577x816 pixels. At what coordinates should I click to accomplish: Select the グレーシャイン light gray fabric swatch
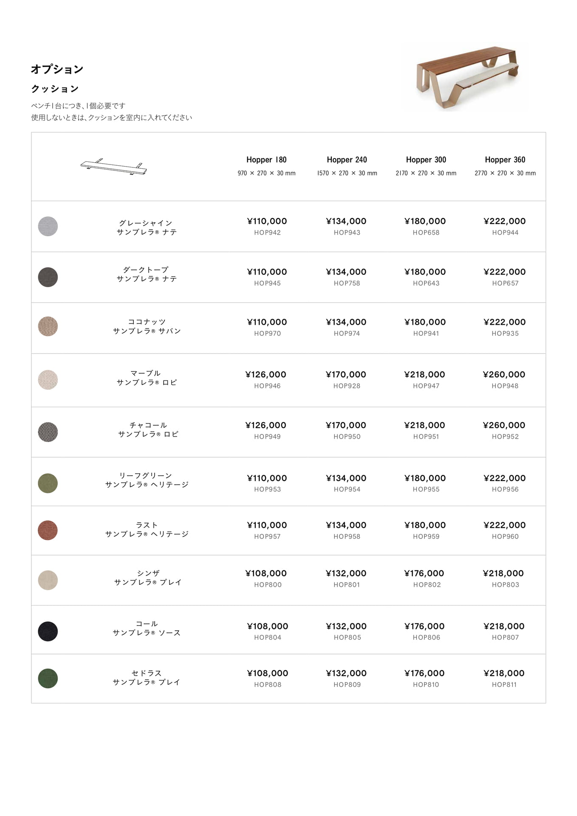[x=48, y=226]
